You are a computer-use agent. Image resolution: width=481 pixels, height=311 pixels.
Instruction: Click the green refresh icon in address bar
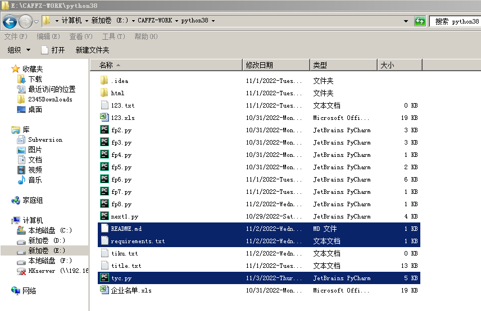pyautogui.click(x=420, y=21)
